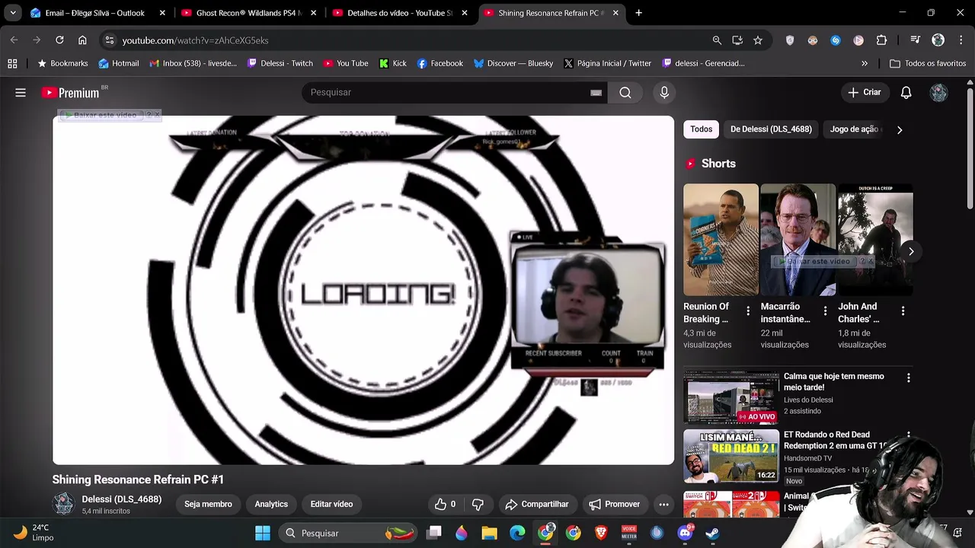Go to browser home page

point(82,40)
